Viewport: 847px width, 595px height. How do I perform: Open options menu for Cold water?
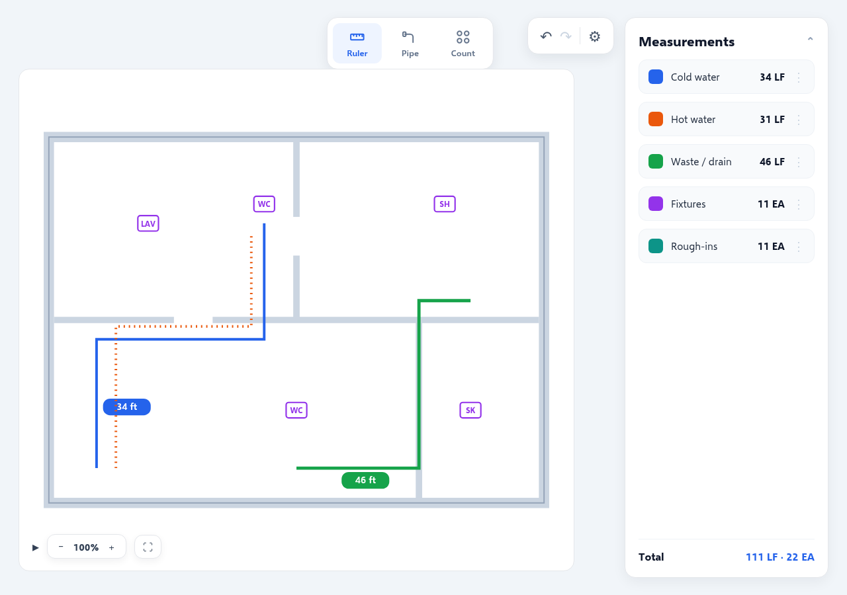(799, 77)
